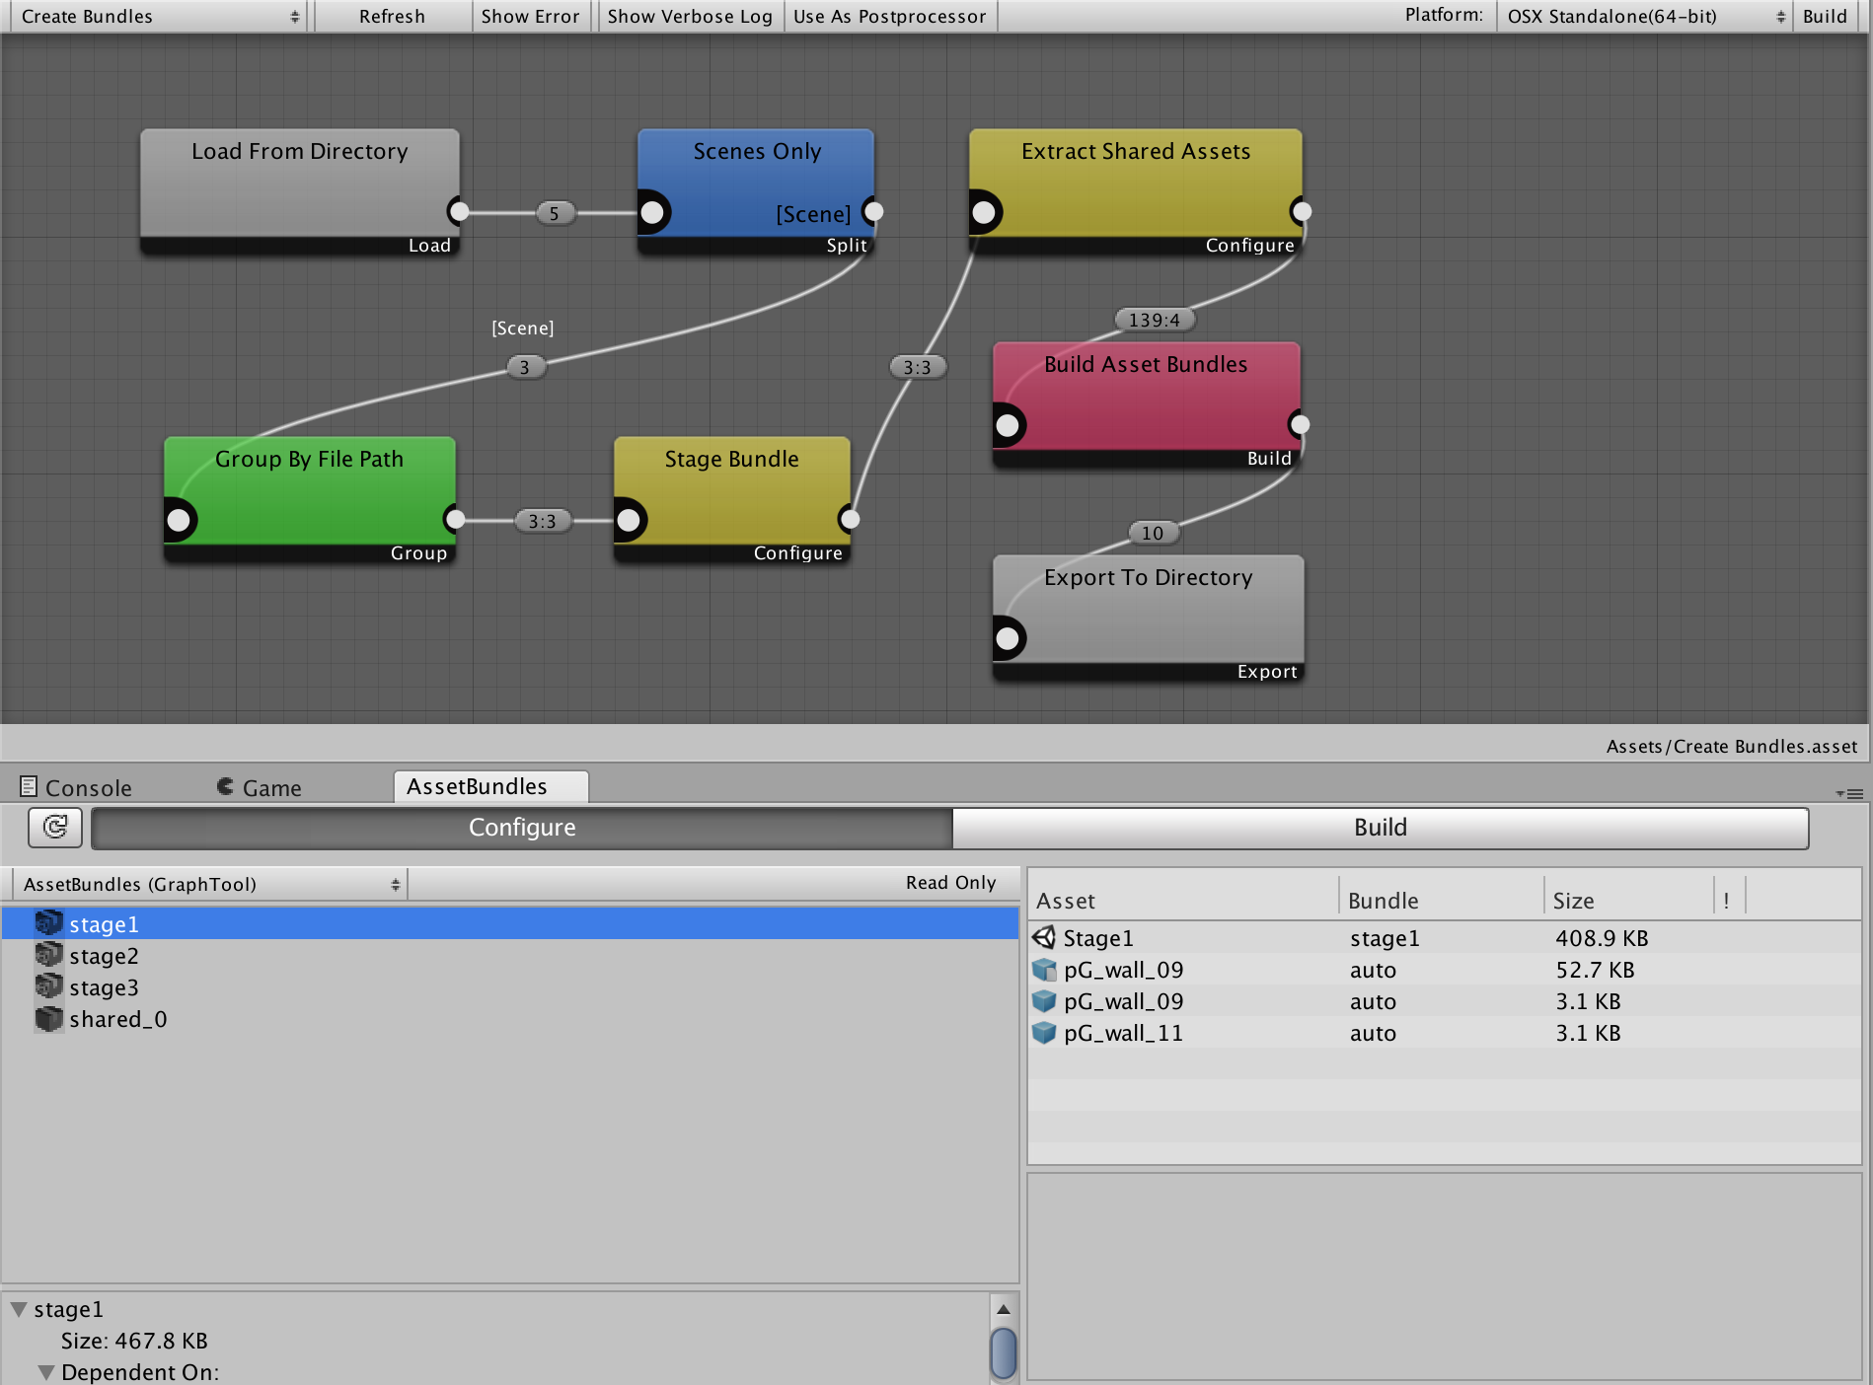Open the Platform OSX Standalone dropdown
1873x1385 pixels.
[1644, 16]
